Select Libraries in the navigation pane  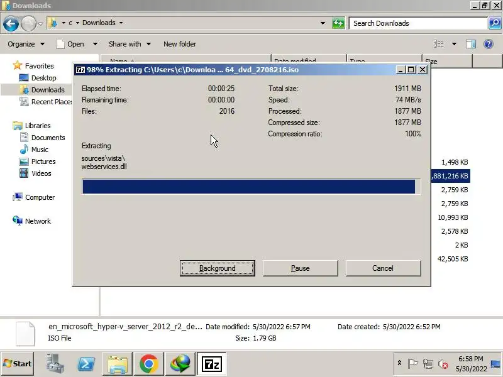tap(32, 126)
